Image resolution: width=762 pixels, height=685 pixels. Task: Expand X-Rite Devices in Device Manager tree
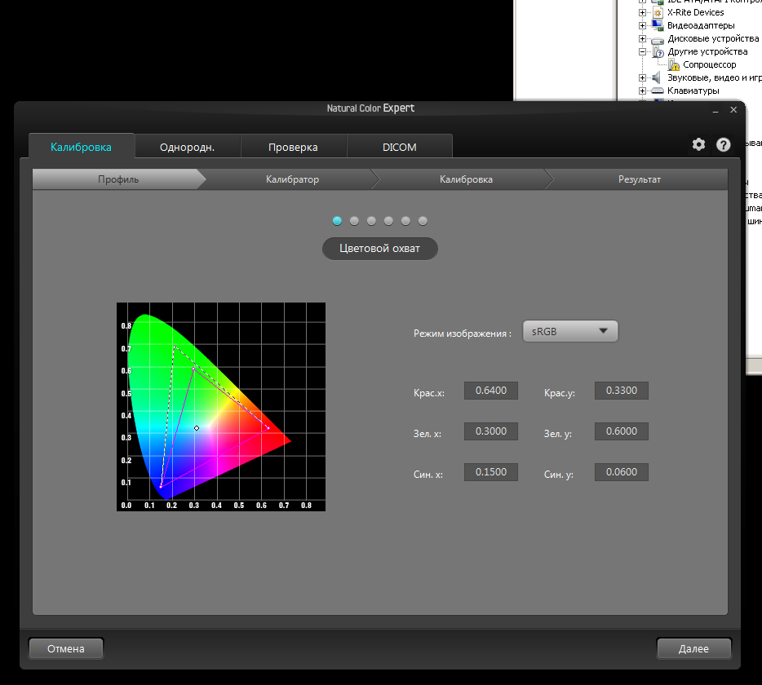click(x=642, y=12)
